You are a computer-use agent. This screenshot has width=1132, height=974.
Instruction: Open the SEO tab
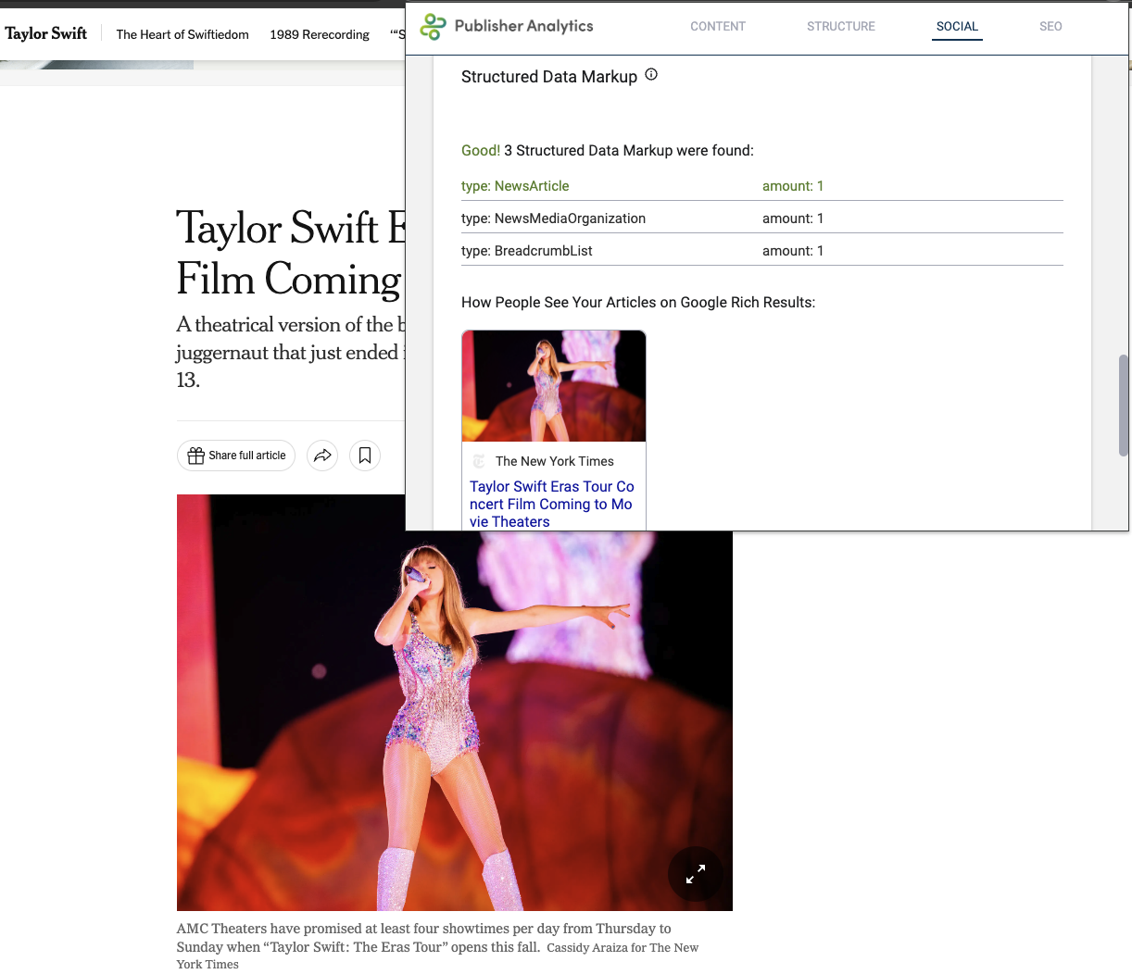[1050, 27]
